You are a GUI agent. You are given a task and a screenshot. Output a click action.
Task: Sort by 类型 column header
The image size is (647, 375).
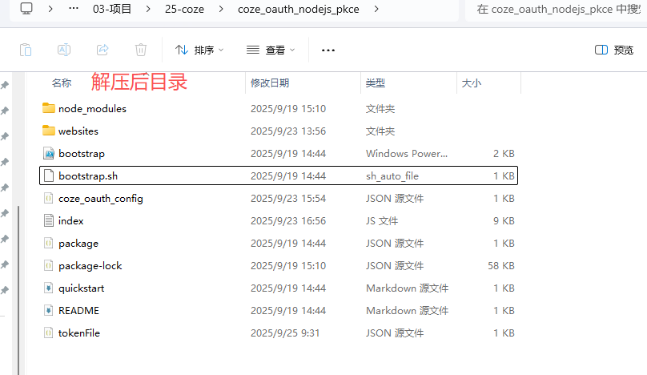click(x=375, y=83)
